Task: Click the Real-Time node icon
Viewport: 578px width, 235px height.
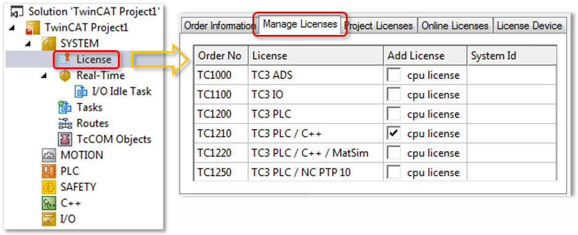Action: (65, 75)
